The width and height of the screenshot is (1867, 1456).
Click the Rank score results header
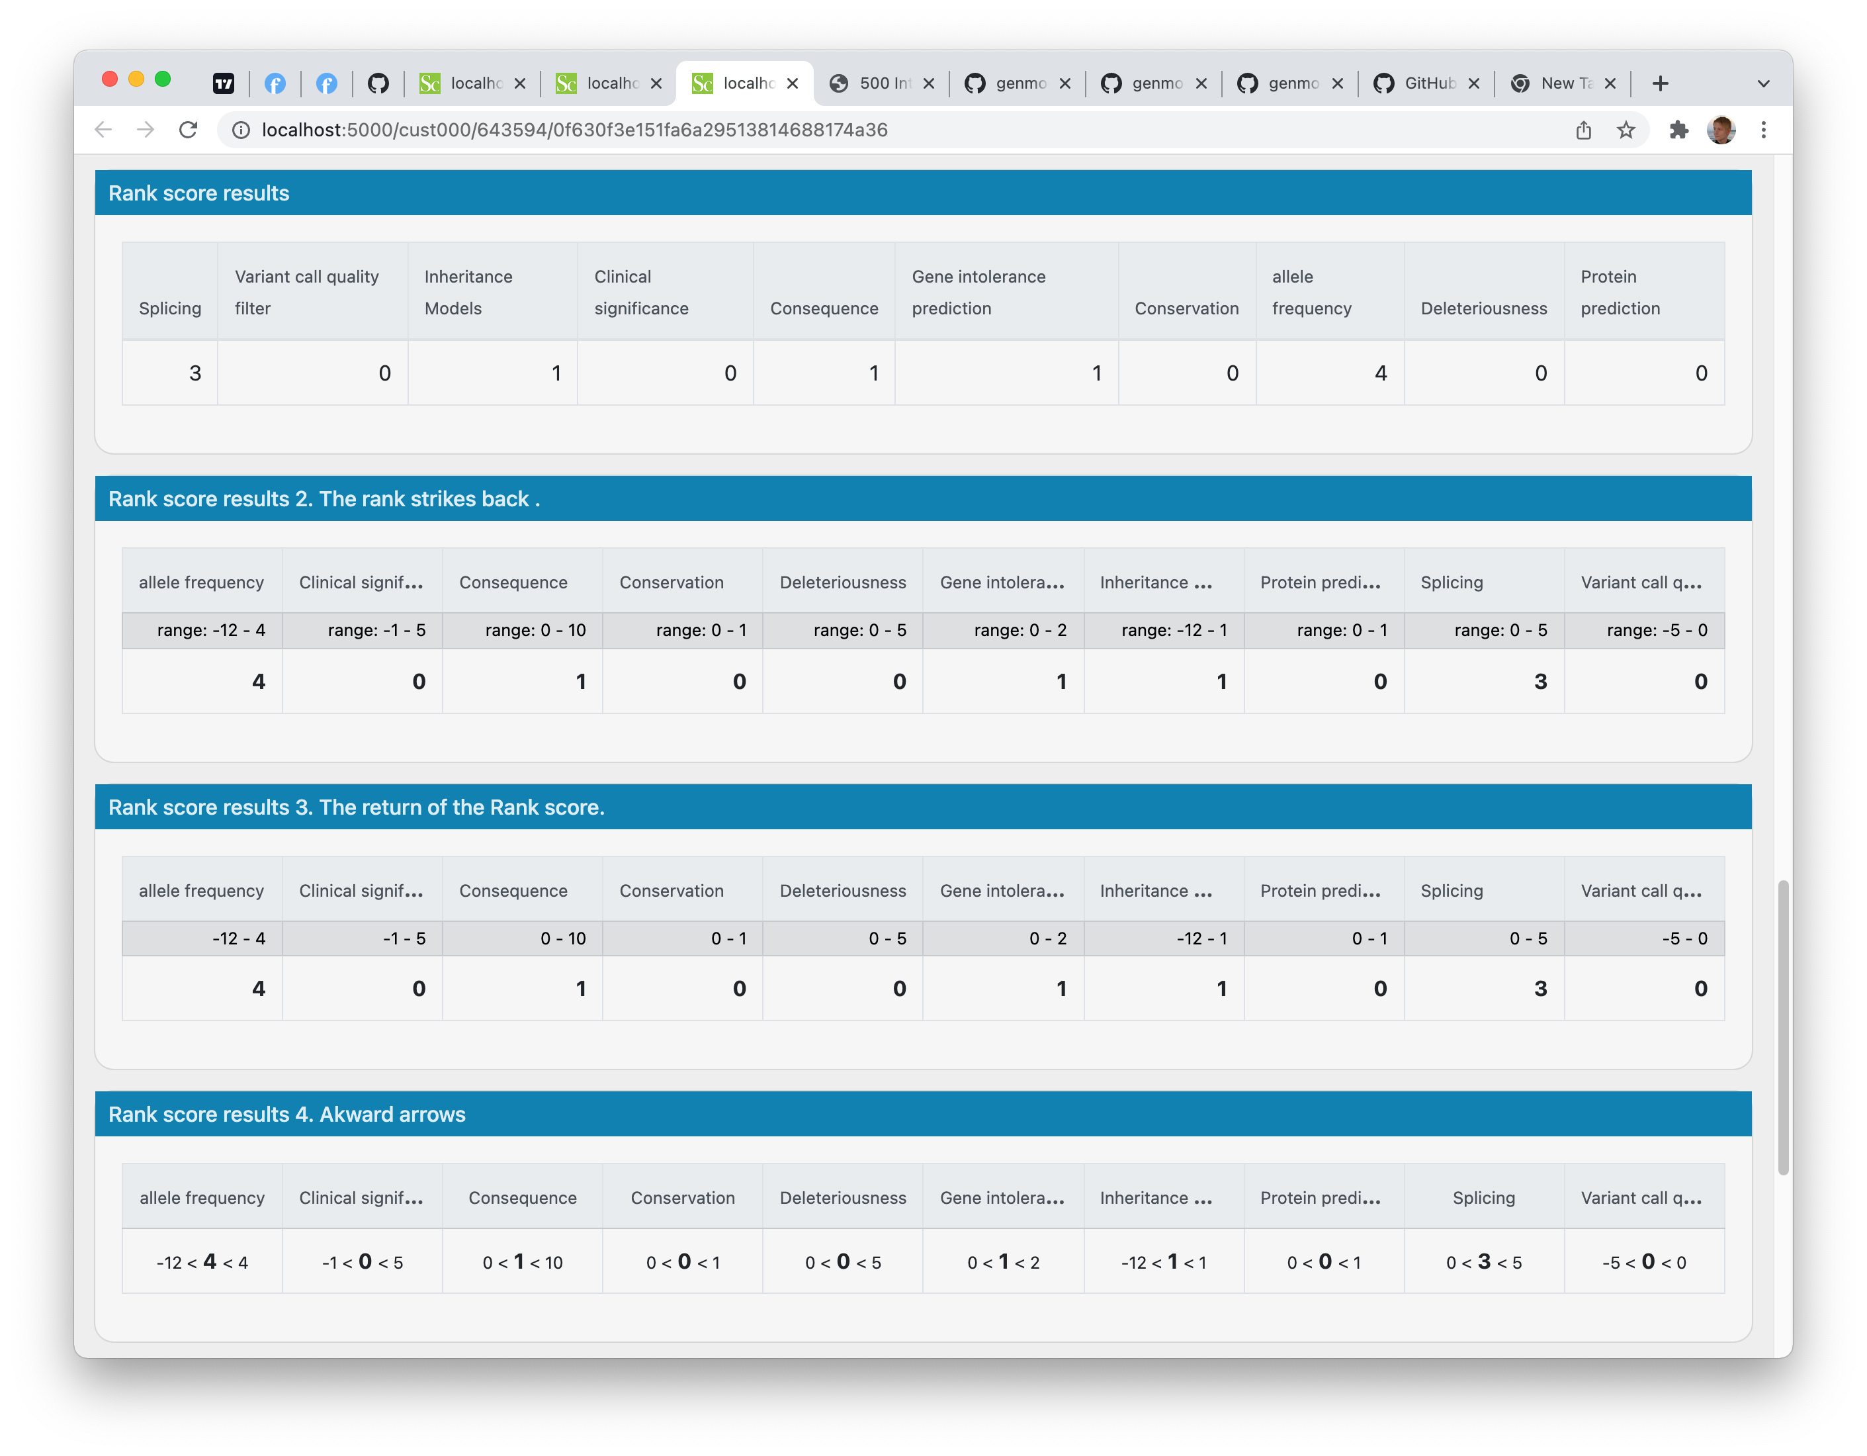[199, 193]
